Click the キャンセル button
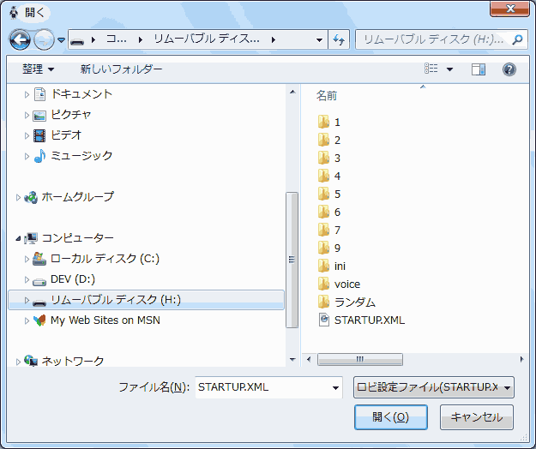This screenshot has height=449, width=536. [x=477, y=417]
